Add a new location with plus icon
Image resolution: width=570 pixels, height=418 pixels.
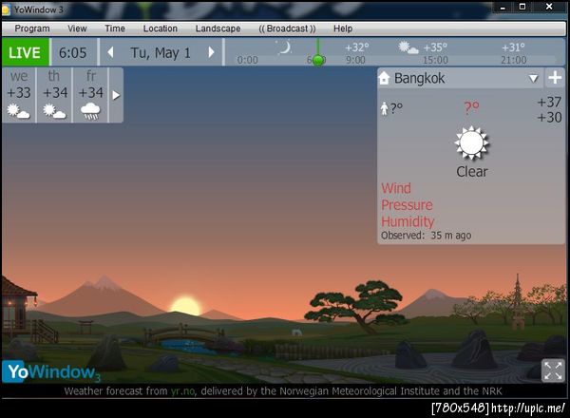click(555, 78)
